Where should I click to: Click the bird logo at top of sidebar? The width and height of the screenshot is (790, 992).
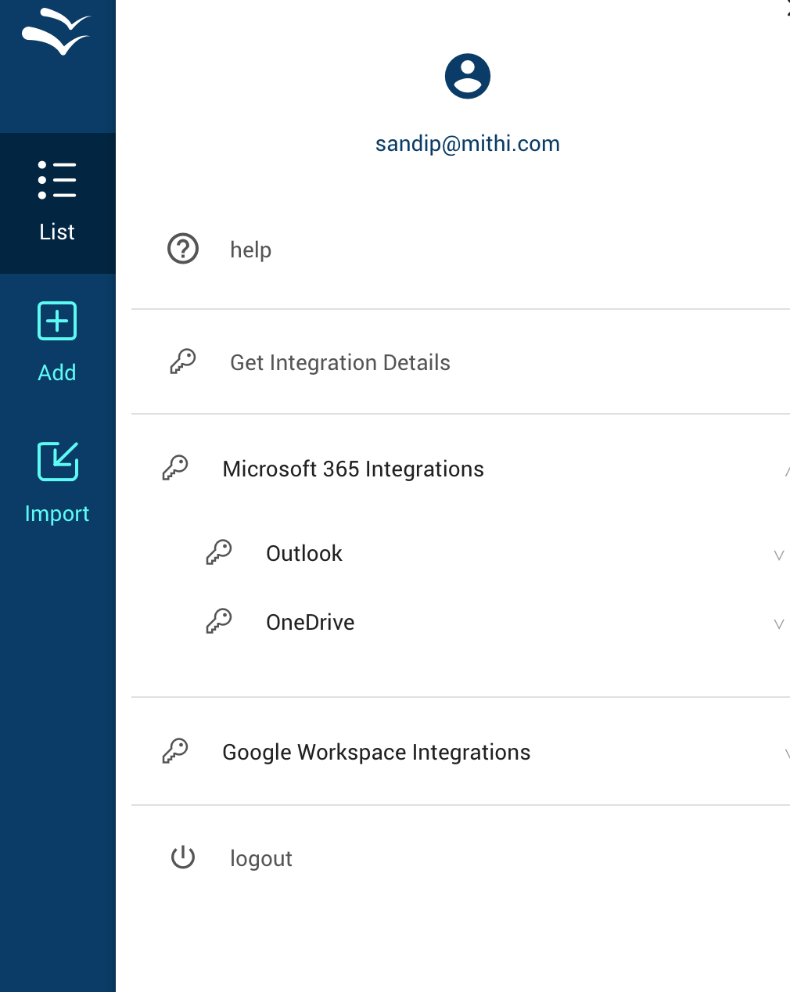click(x=56, y=32)
